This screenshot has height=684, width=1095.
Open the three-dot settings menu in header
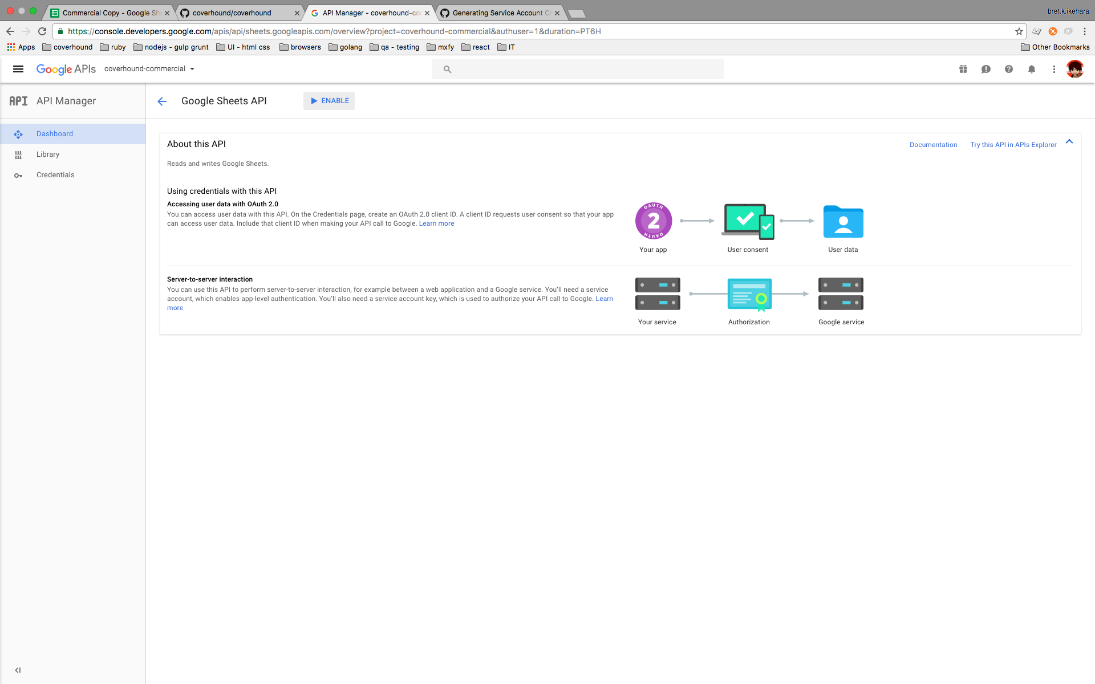coord(1054,69)
